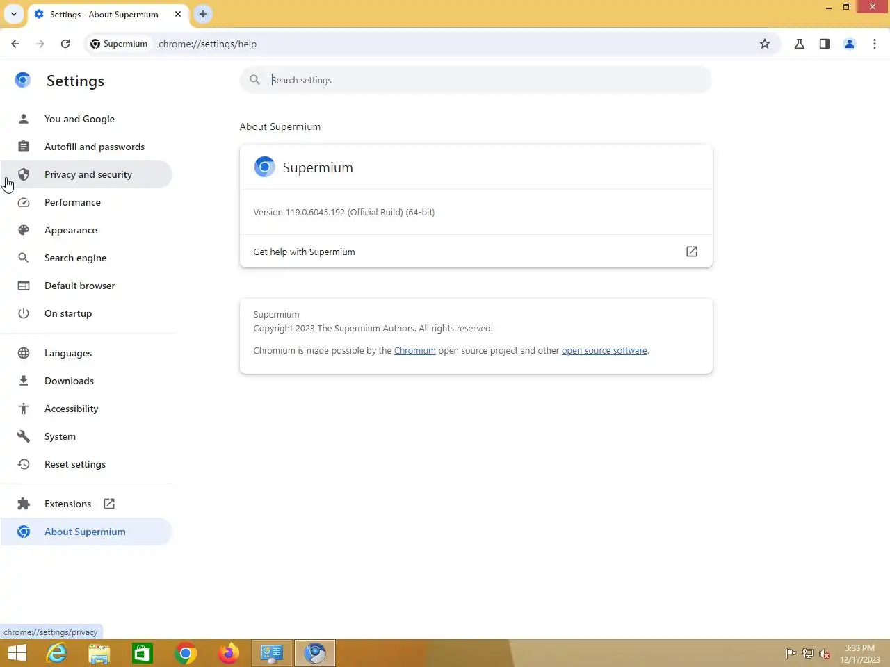Screen dimensions: 890x667
Task: Open Performance settings
Action: (86, 202)
